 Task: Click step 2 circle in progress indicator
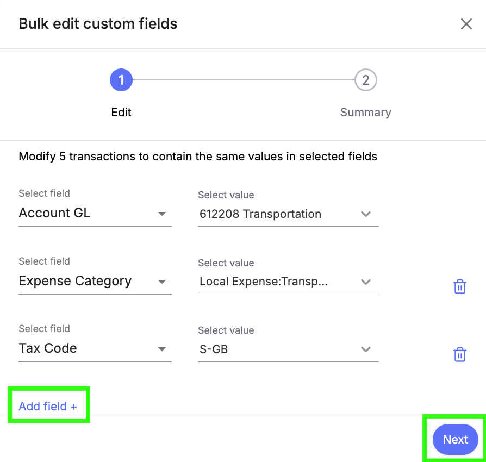point(366,80)
